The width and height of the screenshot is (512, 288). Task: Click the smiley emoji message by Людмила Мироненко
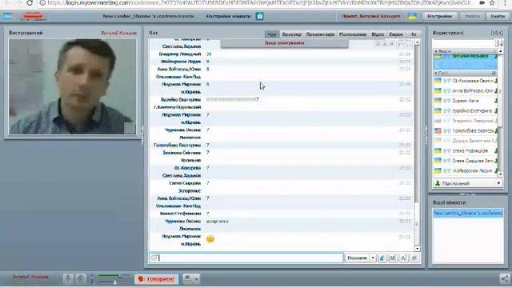pyautogui.click(x=210, y=239)
